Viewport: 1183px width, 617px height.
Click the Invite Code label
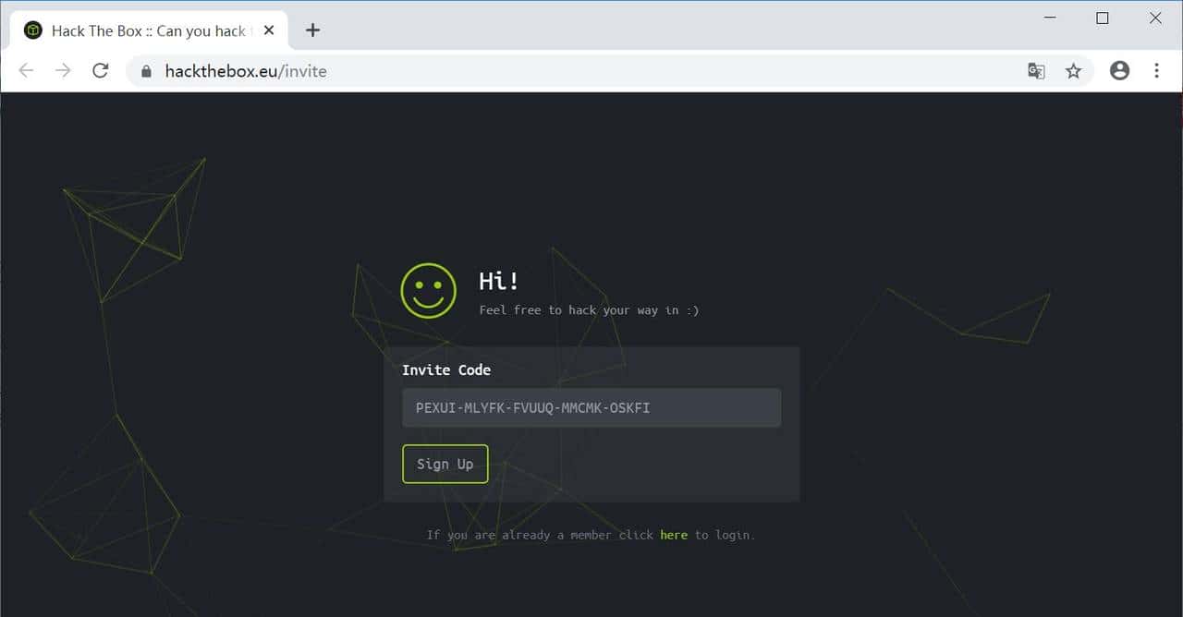pyautogui.click(x=446, y=369)
